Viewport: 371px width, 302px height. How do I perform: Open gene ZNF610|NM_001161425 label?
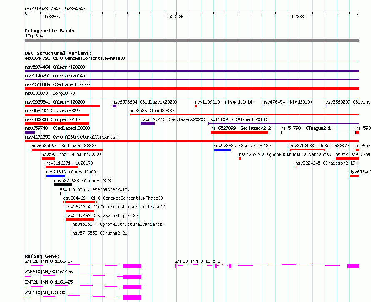pos(49,282)
